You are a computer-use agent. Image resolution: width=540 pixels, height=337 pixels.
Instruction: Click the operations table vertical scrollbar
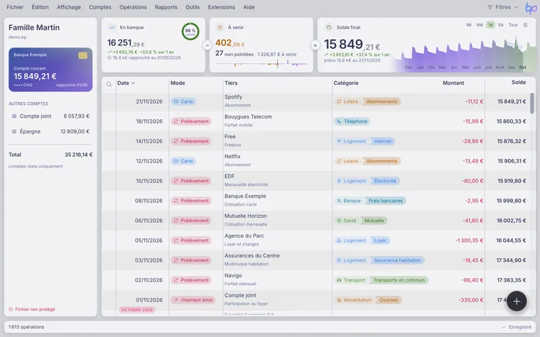pos(532,103)
